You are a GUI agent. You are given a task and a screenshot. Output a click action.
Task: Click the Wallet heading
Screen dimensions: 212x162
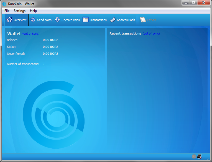(x=14, y=33)
